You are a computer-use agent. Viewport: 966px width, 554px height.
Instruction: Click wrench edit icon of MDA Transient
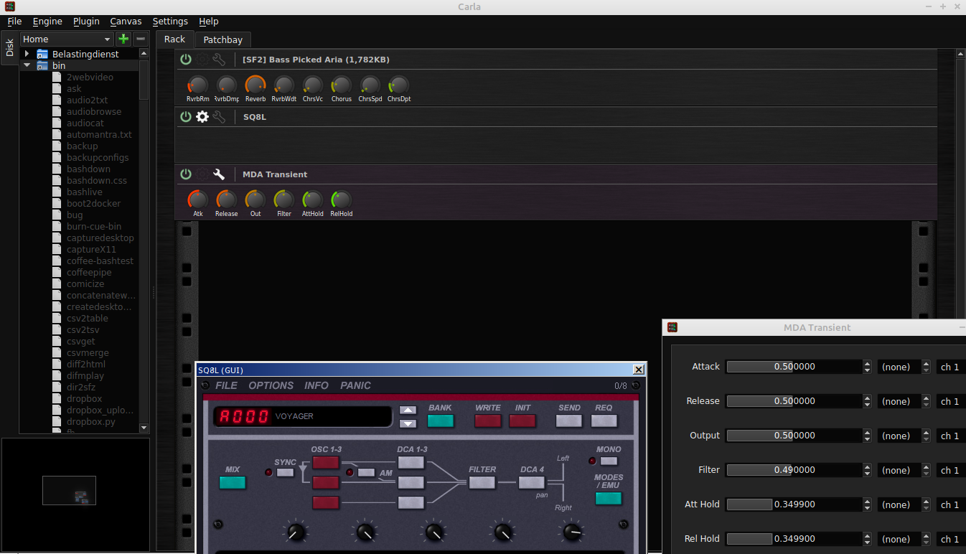coord(219,174)
